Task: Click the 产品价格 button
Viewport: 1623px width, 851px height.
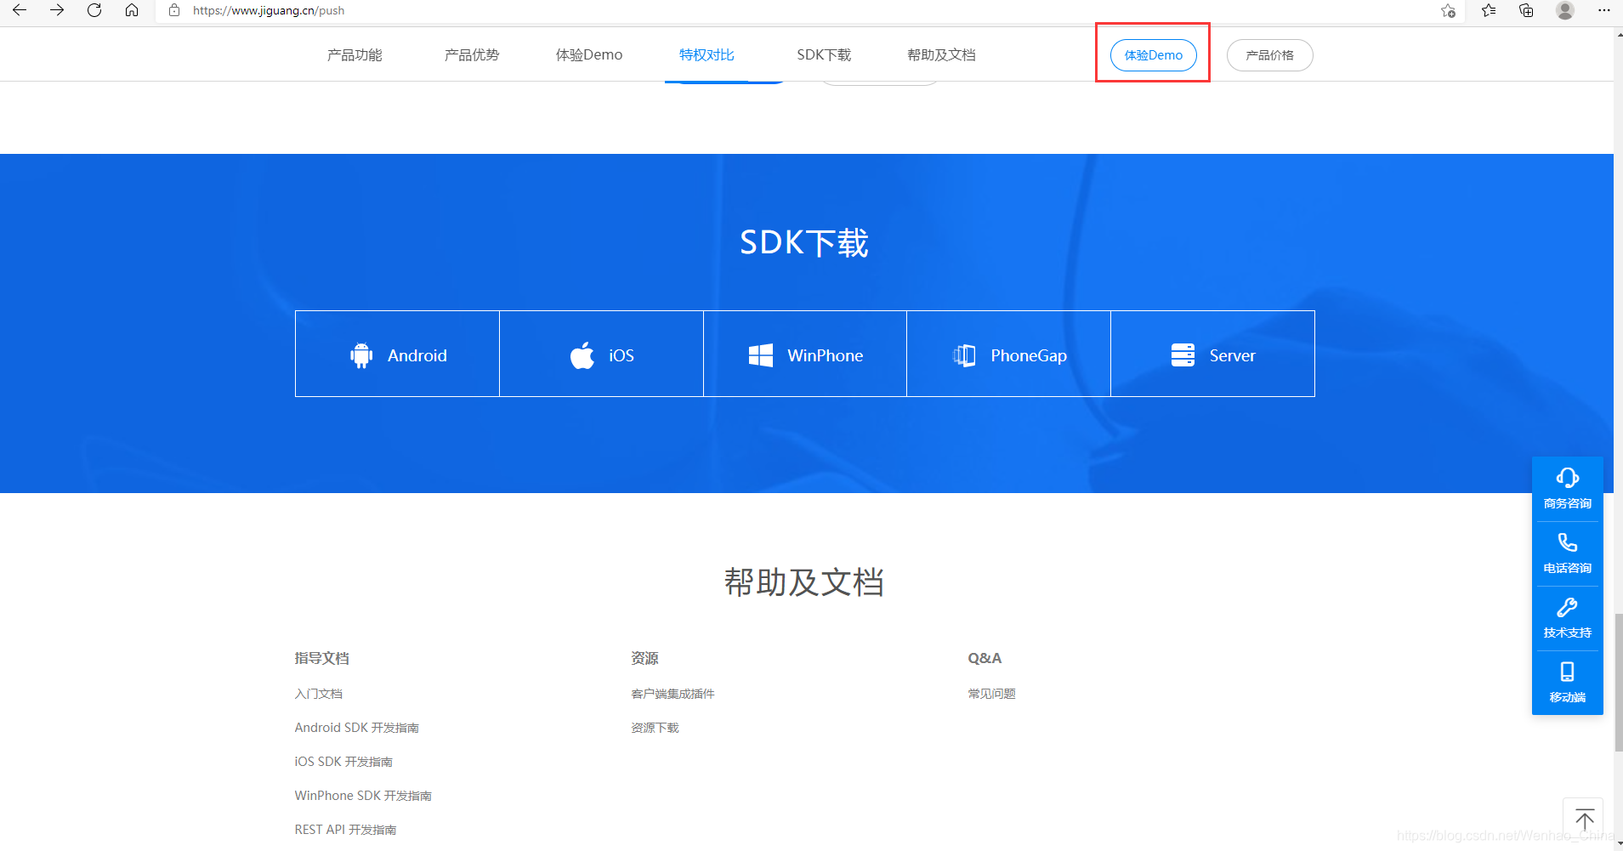Action: pyautogui.click(x=1270, y=55)
